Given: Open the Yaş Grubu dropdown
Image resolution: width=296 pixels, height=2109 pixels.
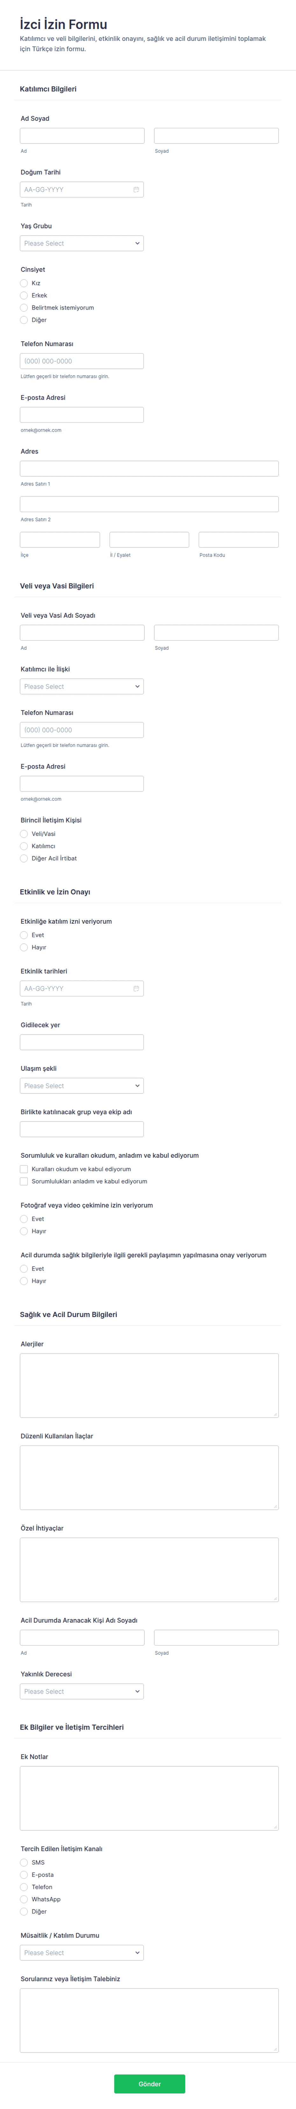Looking at the screenshot, I should 82,243.
